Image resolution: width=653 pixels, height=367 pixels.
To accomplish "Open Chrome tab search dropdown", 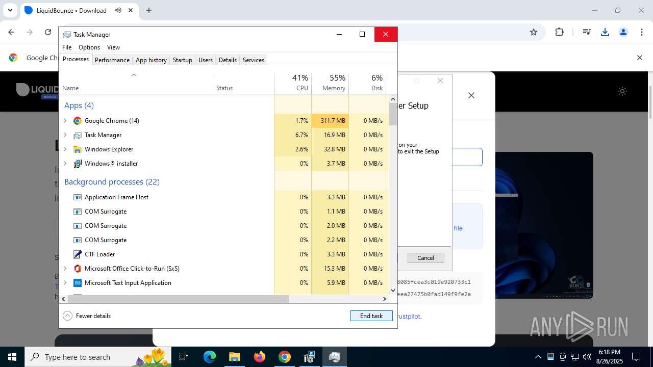I will click(10, 10).
